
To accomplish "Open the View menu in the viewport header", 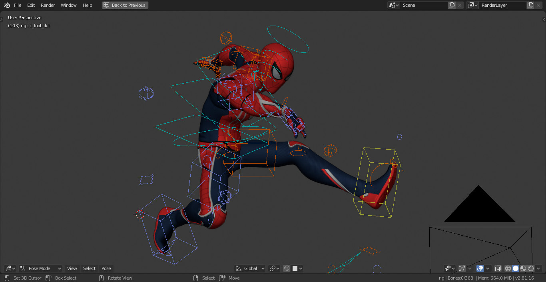I will coord(72,268).
